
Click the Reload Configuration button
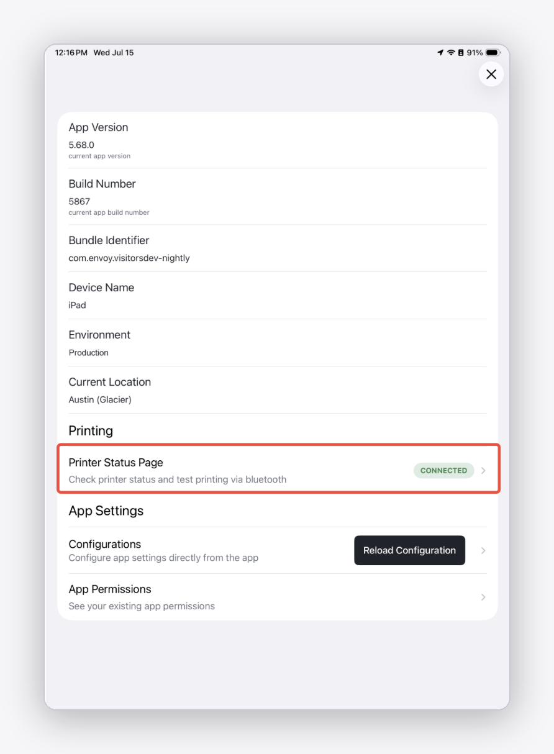(409, 550)
